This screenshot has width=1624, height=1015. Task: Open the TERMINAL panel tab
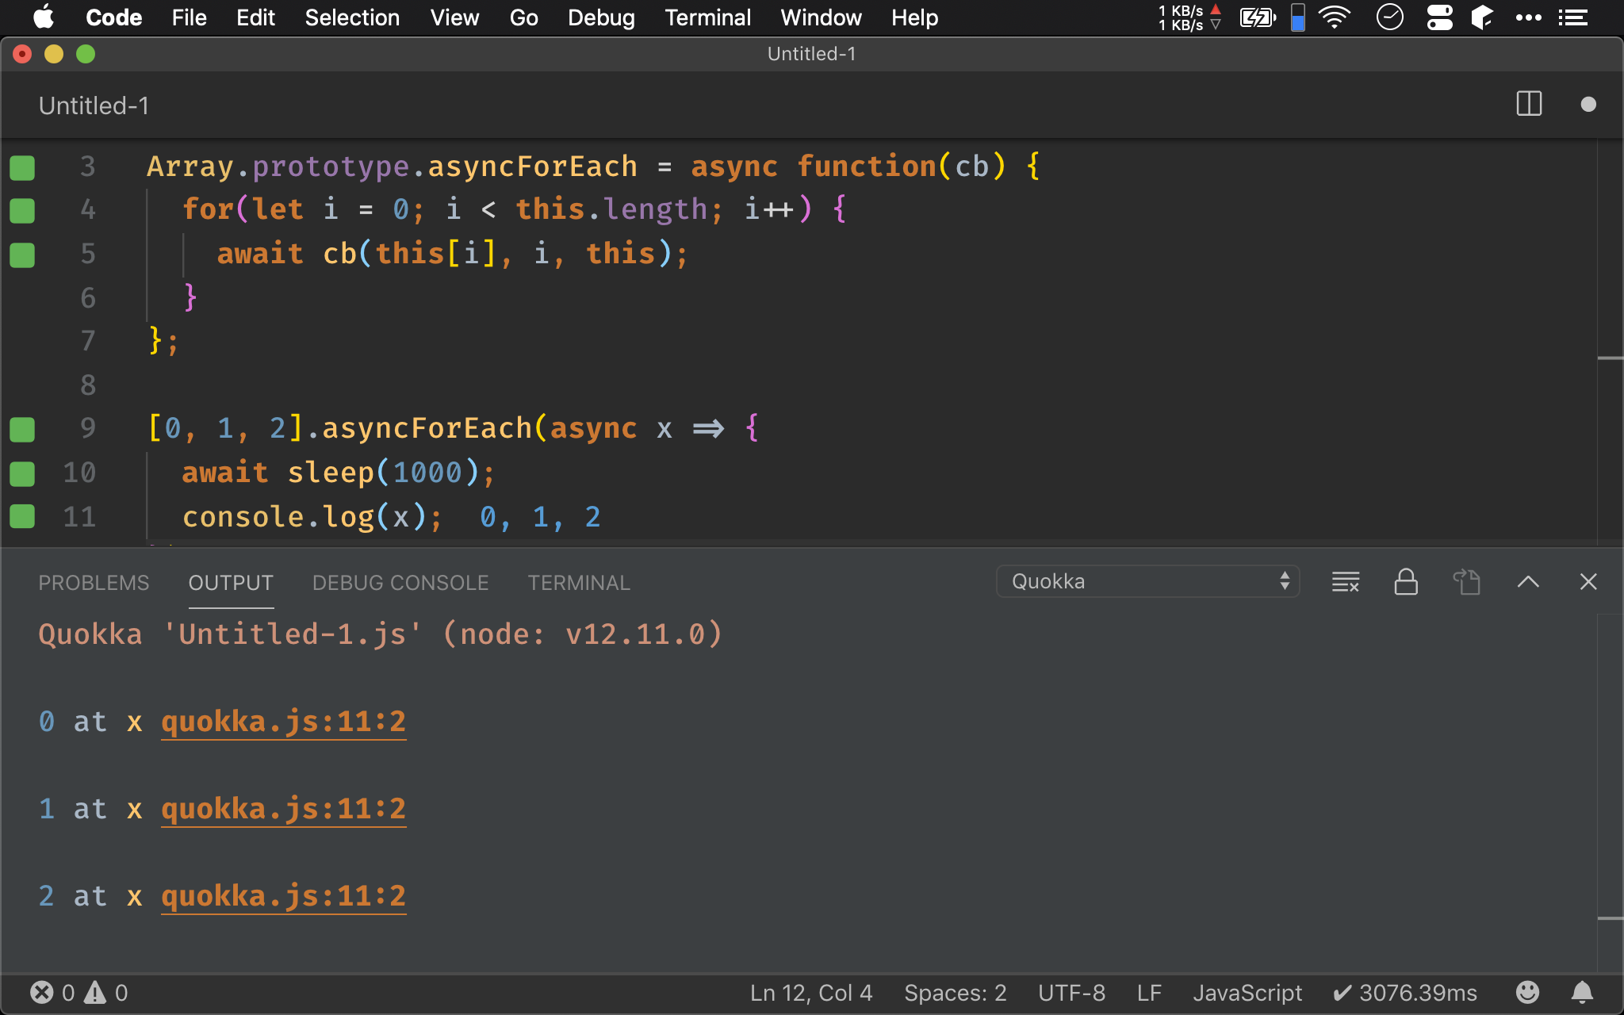click(x=579, y=583)
